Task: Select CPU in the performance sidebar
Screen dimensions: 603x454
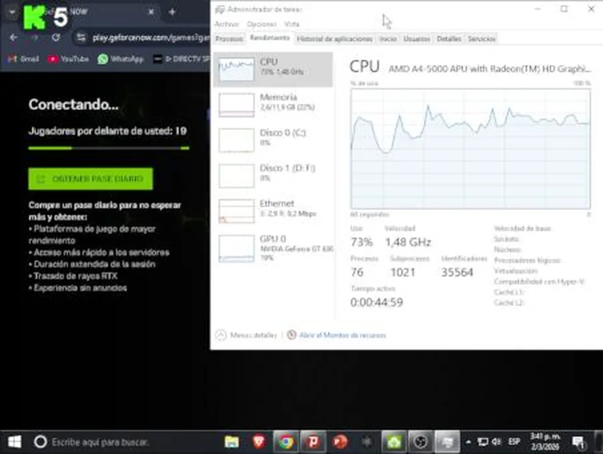Action: tap(273, 69)
